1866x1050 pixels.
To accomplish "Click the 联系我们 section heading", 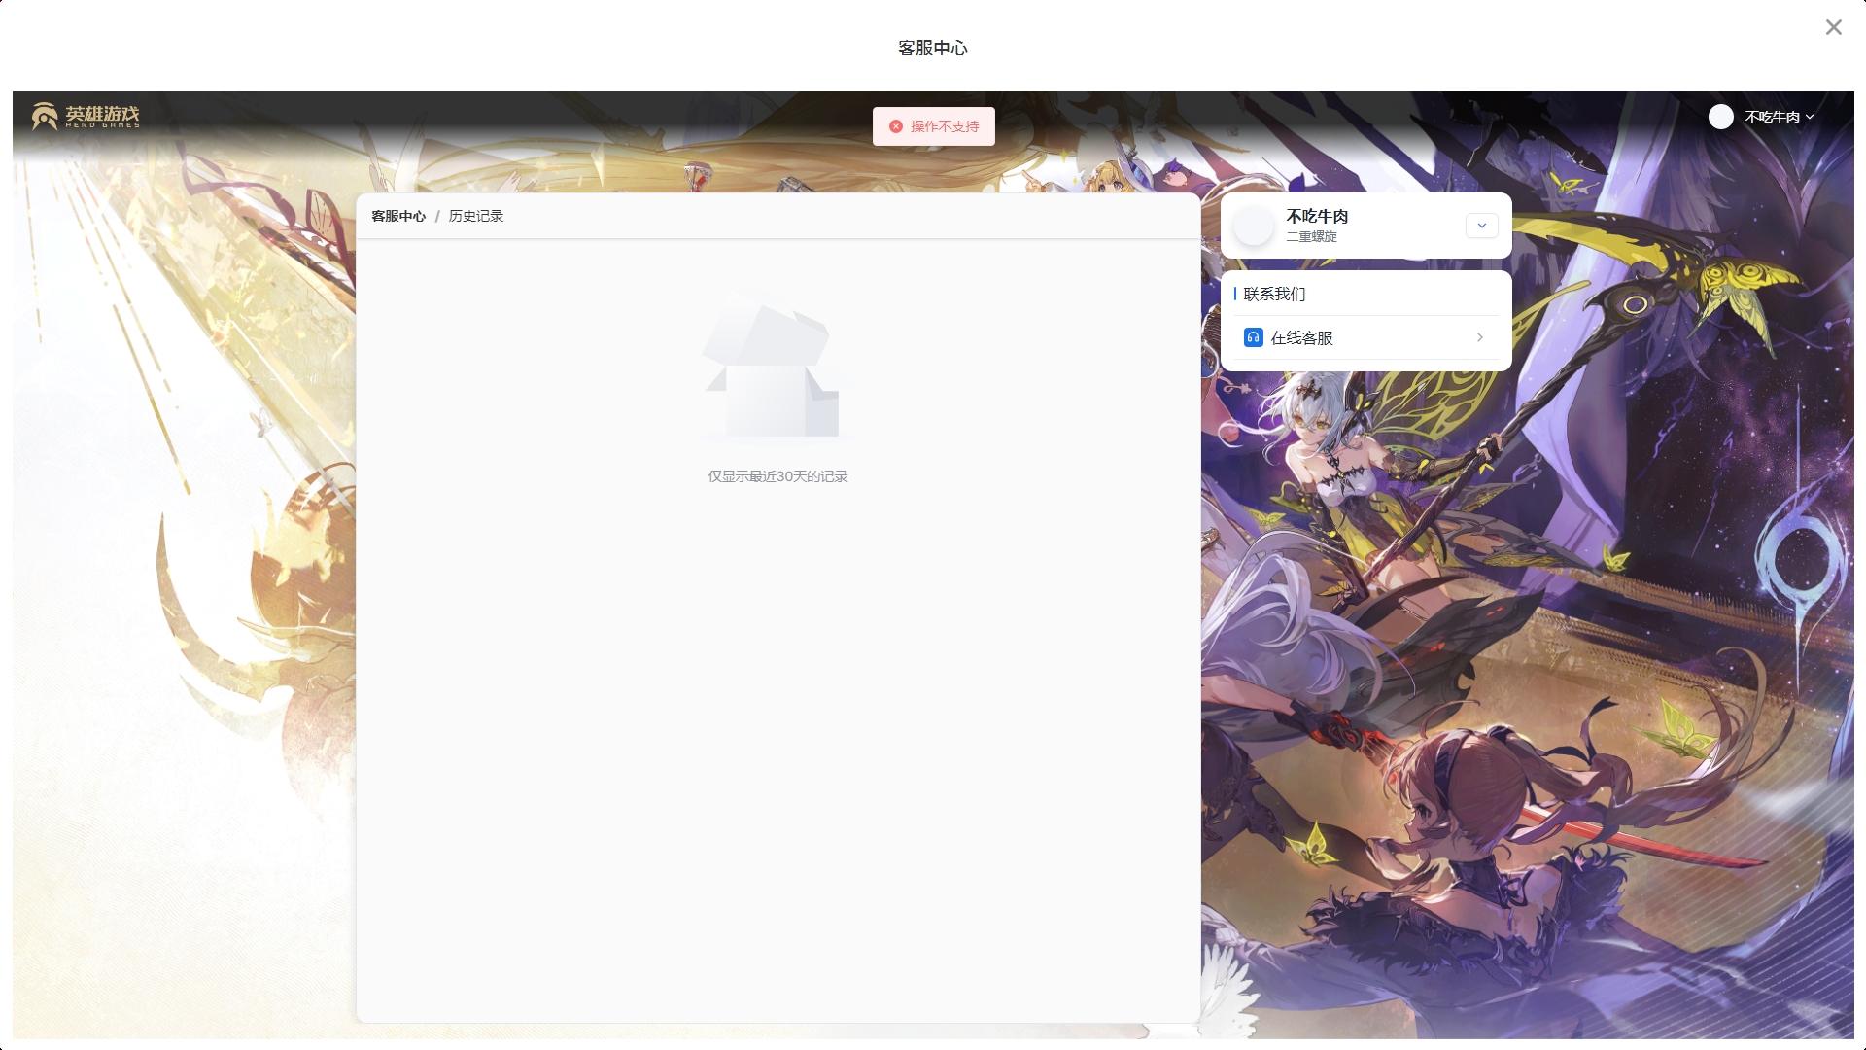I will pos(1274,294).
